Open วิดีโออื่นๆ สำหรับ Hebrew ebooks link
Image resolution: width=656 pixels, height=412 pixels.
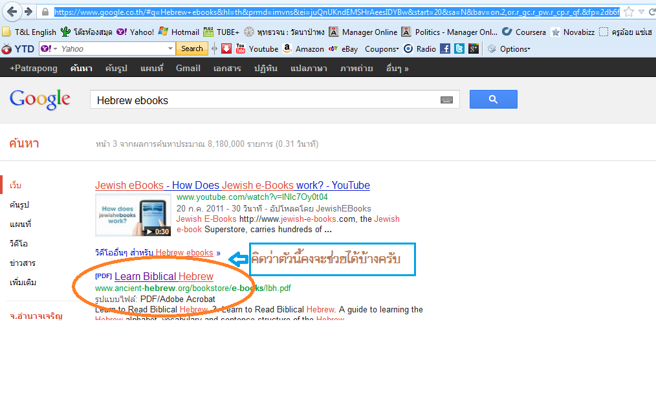pos(157,253)
